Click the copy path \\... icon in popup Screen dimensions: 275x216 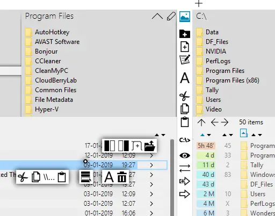(49, 177)
